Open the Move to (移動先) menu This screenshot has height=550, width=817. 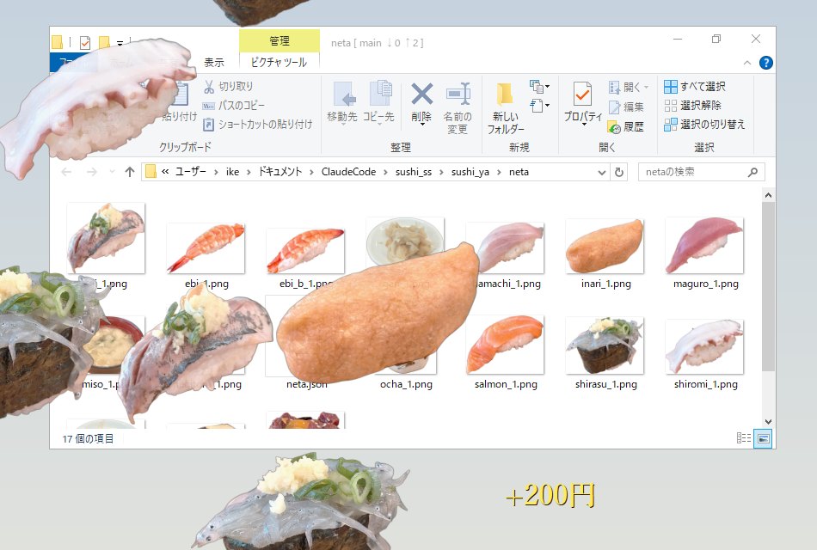[342, 102]
